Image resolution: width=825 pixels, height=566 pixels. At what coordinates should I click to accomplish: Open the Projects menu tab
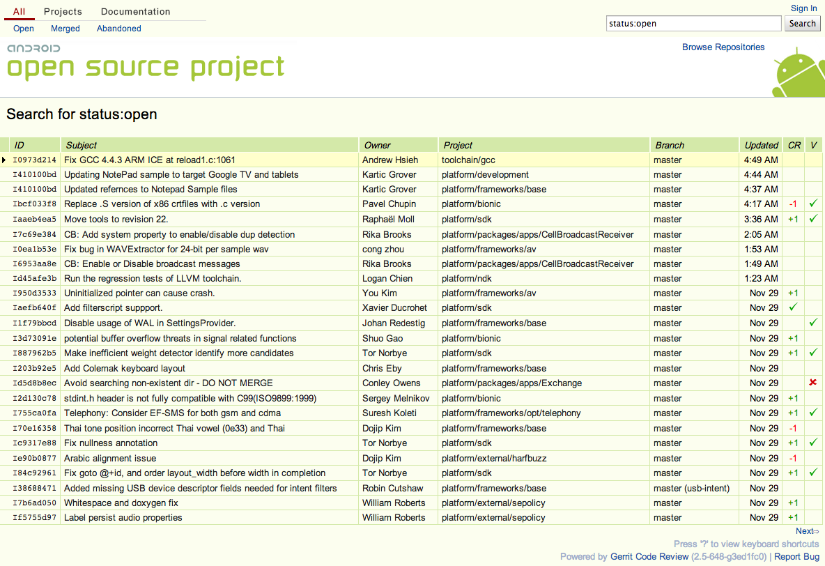click(x=63, y=12)
